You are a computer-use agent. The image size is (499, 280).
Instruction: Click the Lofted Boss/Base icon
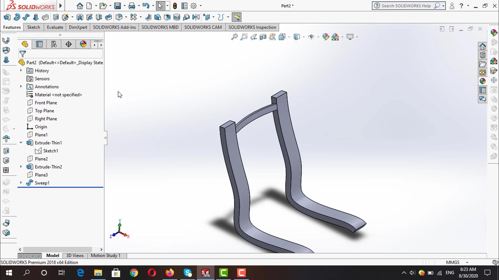[x=36, y=17]
